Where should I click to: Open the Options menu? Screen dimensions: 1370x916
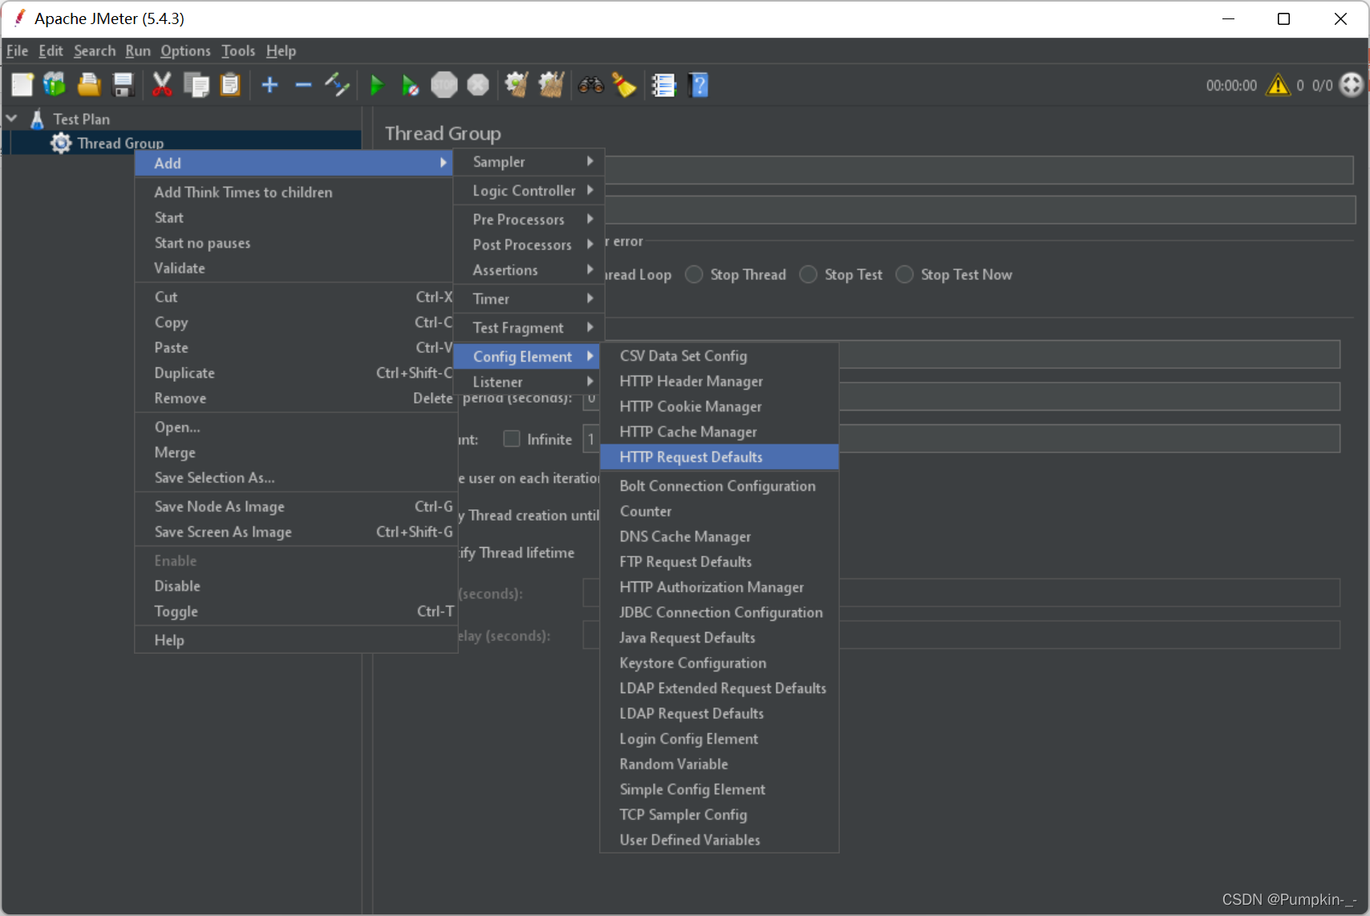185,51
